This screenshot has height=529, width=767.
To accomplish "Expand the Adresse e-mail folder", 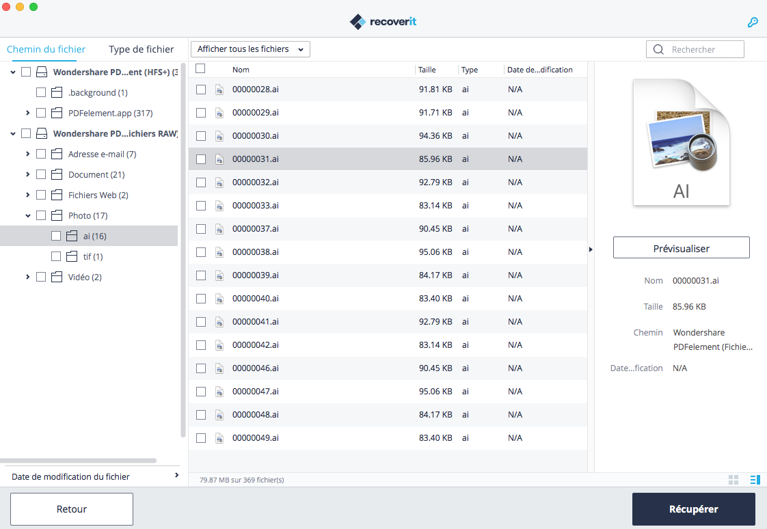I will (x=28, y=154).
